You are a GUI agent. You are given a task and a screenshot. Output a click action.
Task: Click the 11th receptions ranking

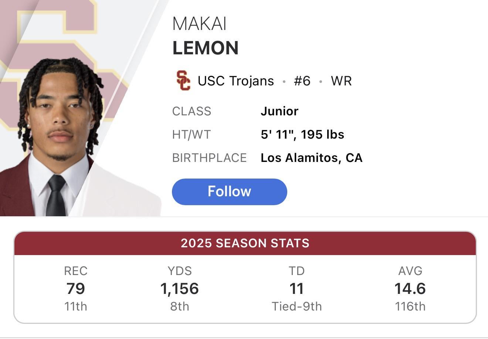pos(76,306)
